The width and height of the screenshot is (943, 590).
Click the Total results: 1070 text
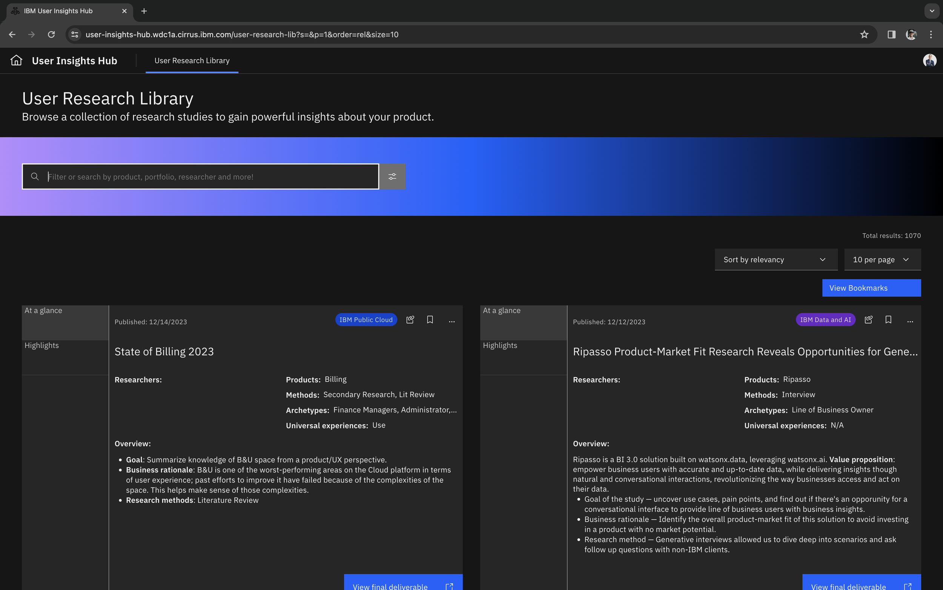coord(892,236)
